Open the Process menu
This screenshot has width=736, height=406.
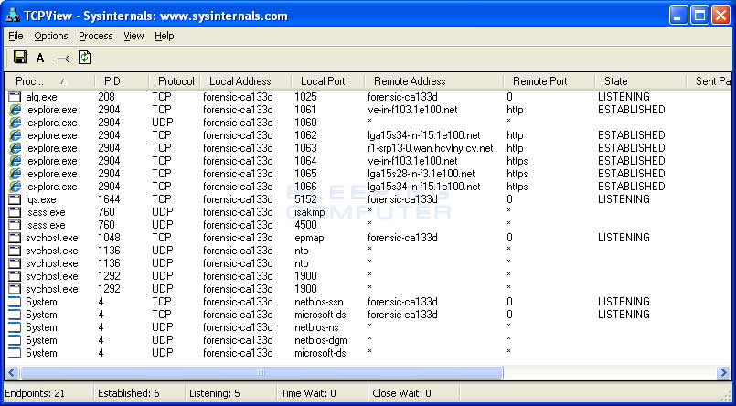[96, 37]
